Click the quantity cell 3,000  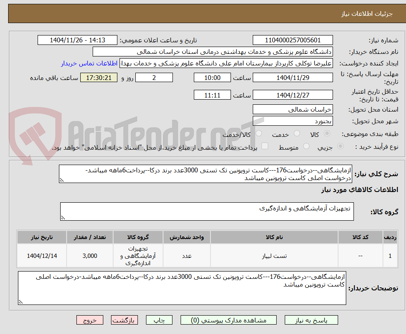coord(90,256)
